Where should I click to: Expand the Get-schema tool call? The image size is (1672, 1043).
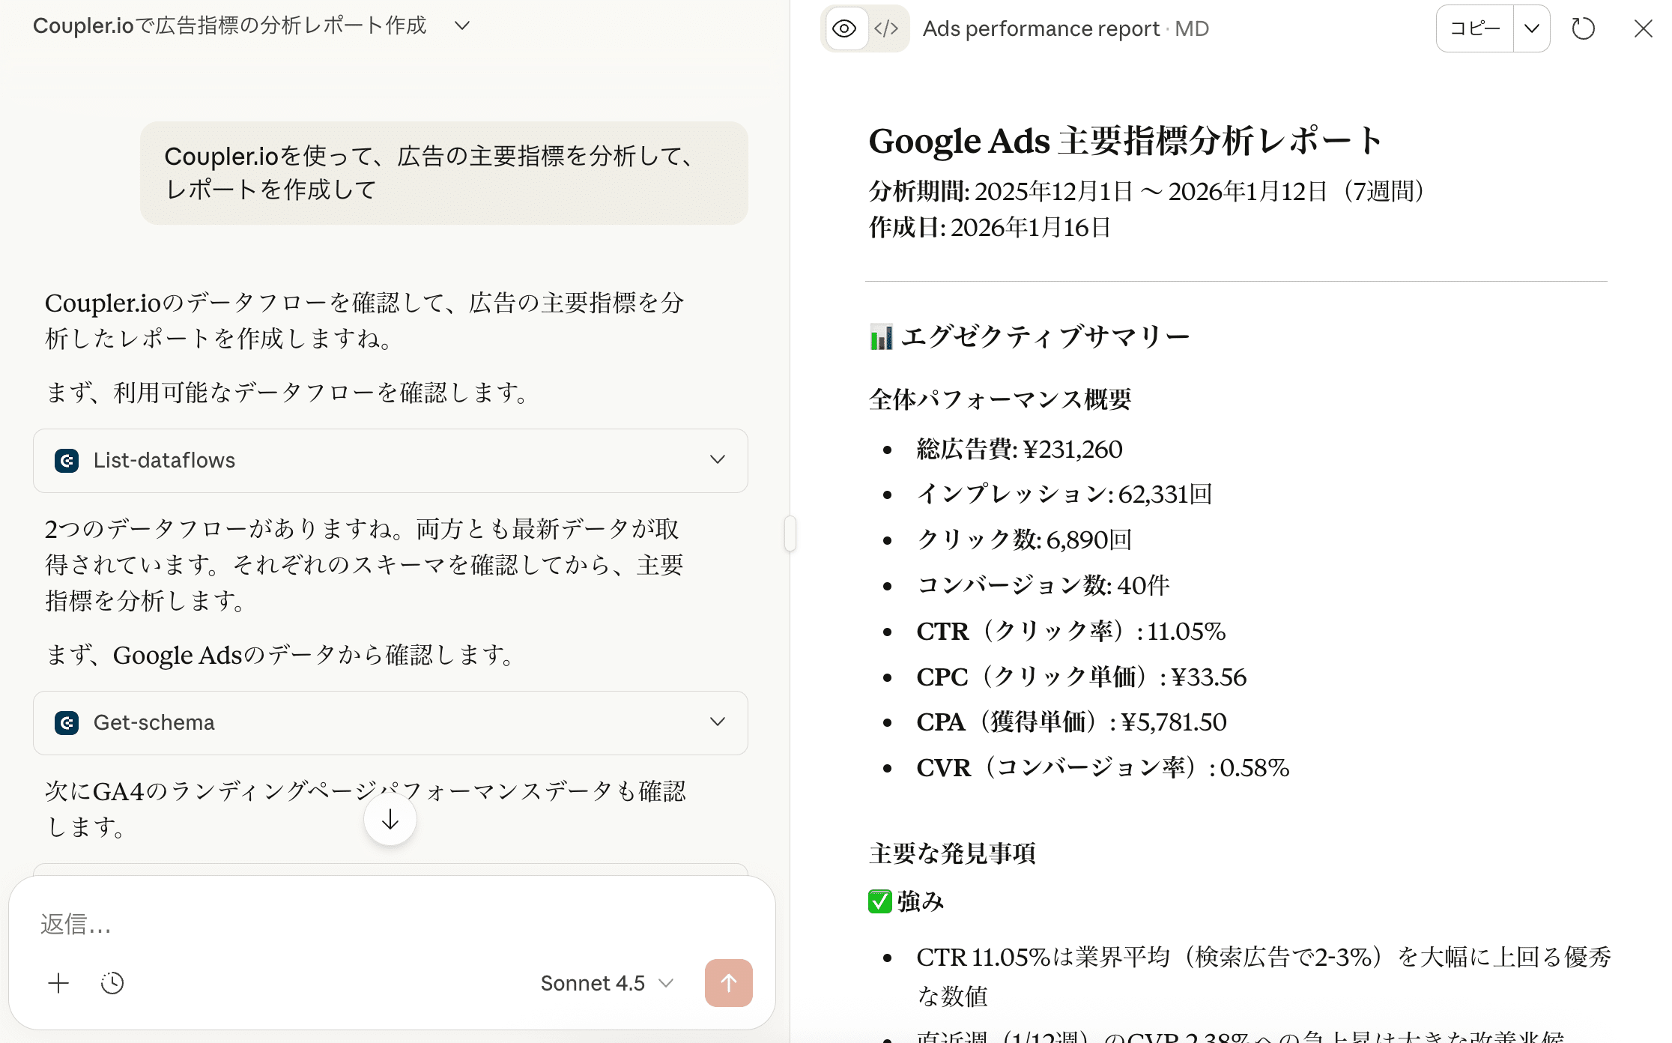[x=390, y=722]
